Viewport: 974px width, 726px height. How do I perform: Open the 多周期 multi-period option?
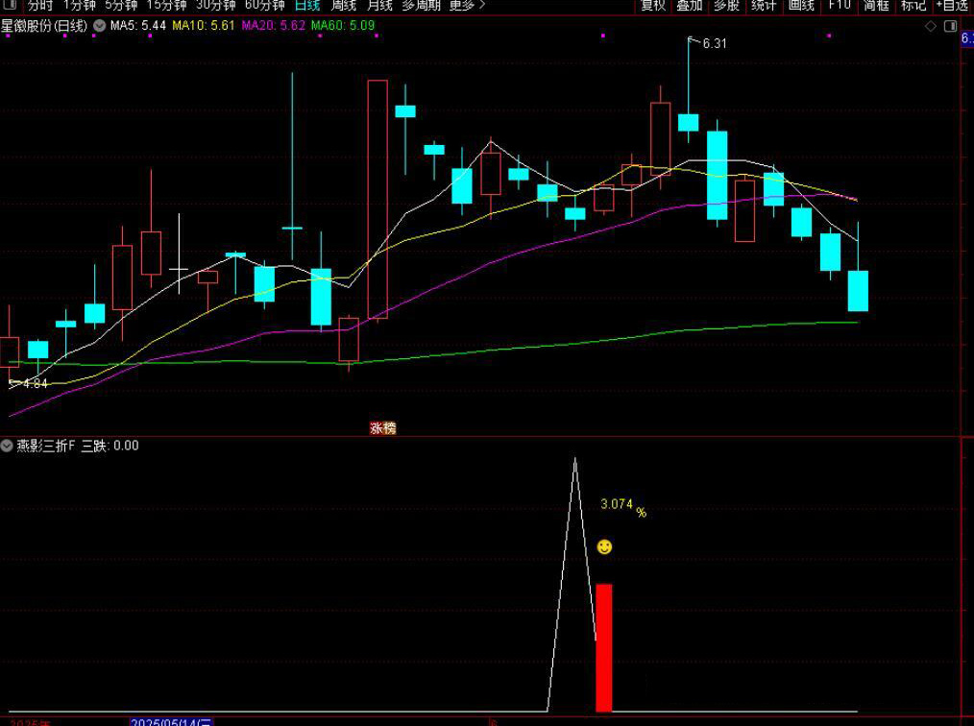422,6
